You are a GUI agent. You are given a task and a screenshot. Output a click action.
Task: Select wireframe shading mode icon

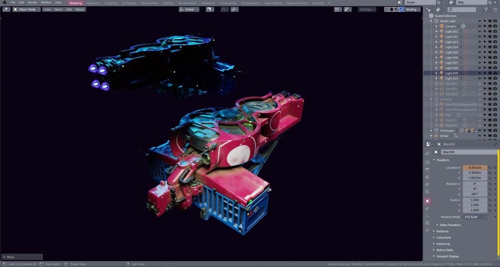[x=387, y=9]
